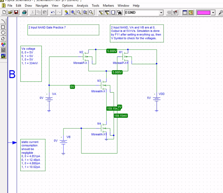
Task: Open the marker color dropdown arrow
Action: (213, 13)
